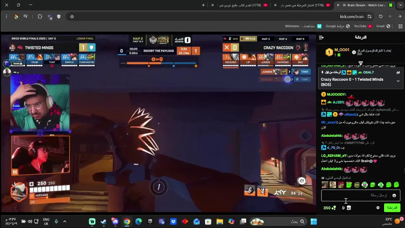This screenshot has height=228, width=405.
Task: Open Task View on the taskbar
Action: (243, 221)
